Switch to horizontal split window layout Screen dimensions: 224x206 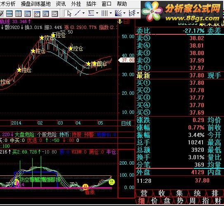[x=9, y=14]
